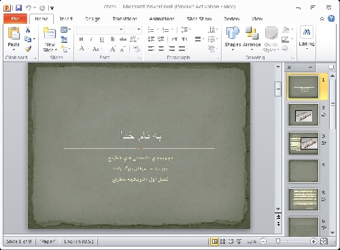Screen dimensions: 340x250
Task: Switch to the Transitions tab
Action: [125, 19]
